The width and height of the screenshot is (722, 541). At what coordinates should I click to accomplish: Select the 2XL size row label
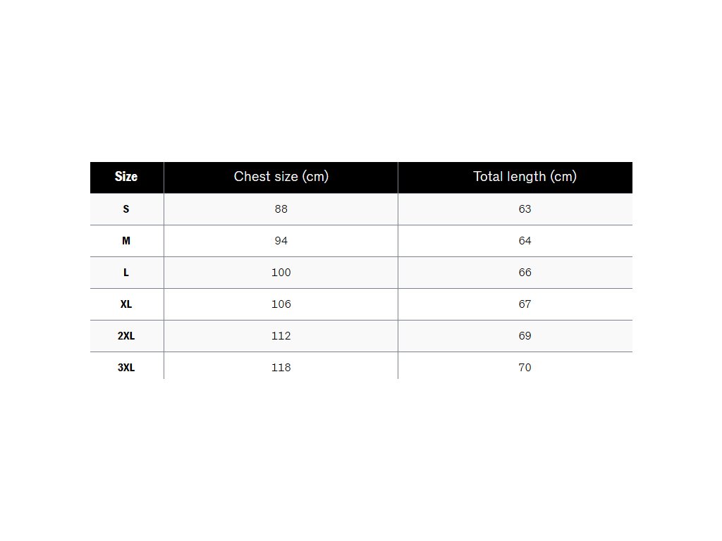click(x=126, y=336)
